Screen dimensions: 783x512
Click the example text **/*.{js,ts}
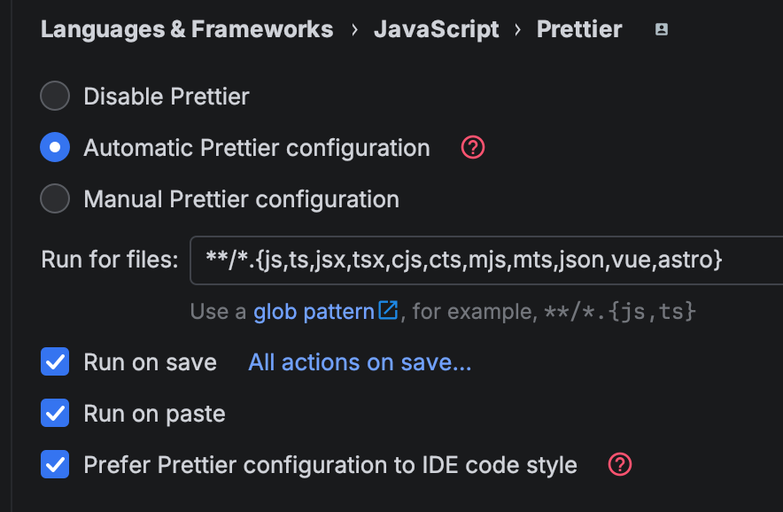point(620,312)
